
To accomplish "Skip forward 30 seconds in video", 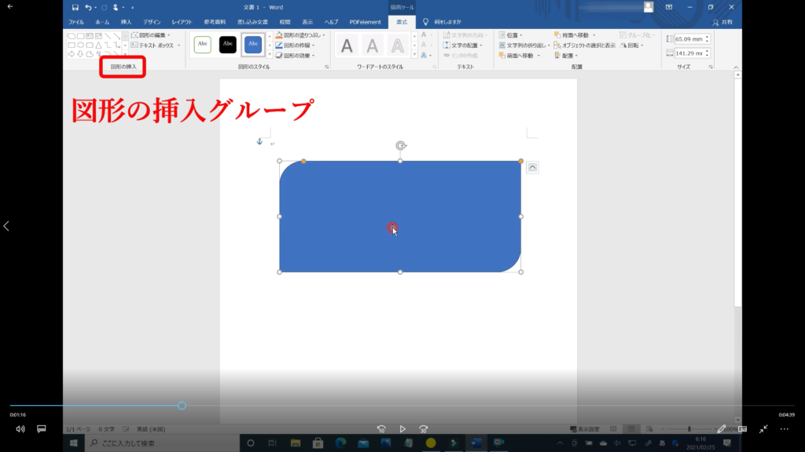I will 424,429.
